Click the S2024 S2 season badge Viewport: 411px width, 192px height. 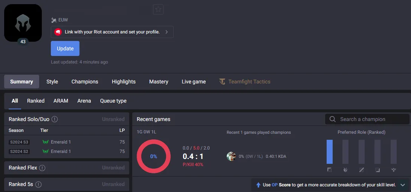coord(19,151)
